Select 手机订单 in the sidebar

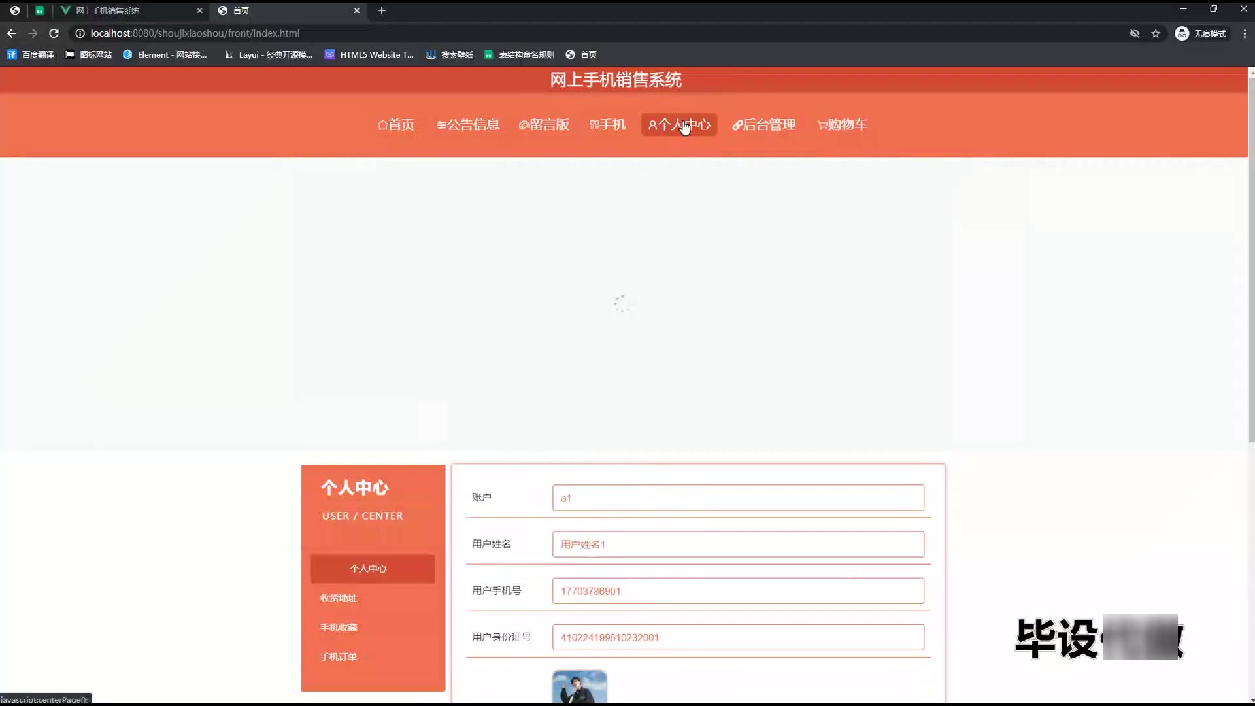pos(339,657)
